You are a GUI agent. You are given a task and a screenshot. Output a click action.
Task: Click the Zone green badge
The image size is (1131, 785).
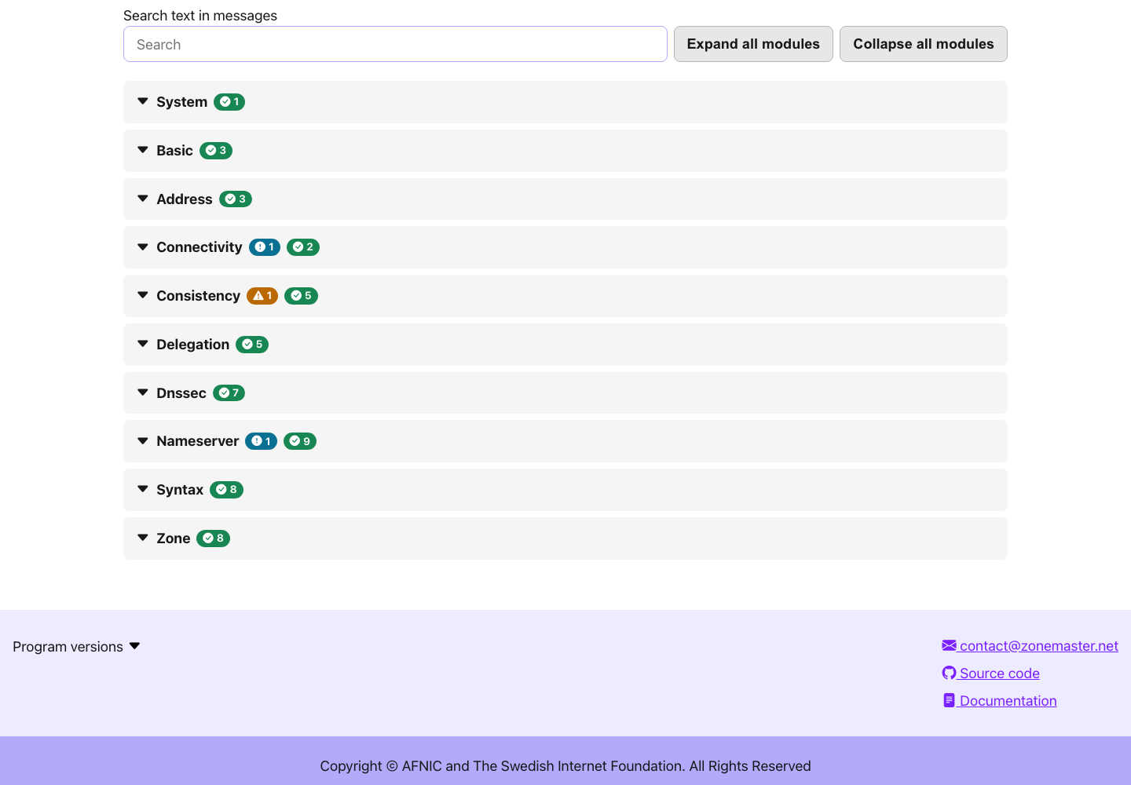pyautogui.click(x=213, y=539)
